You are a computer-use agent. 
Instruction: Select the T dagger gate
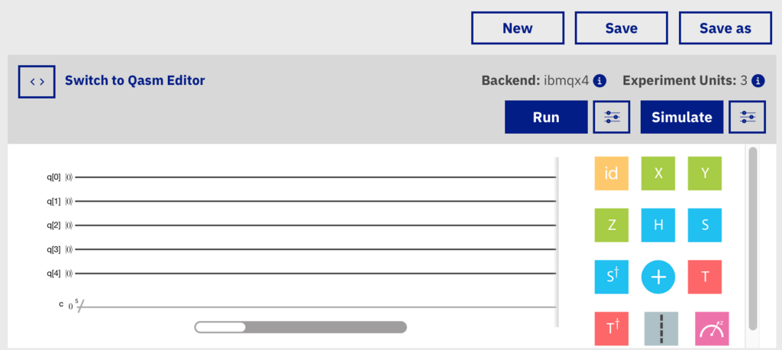pyautogui.click(x=611, y=329)
